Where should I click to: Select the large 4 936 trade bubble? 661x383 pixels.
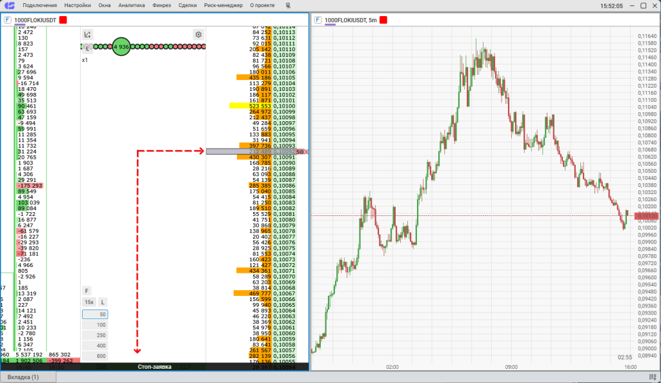pyautogui.click(x=121, y=46)
